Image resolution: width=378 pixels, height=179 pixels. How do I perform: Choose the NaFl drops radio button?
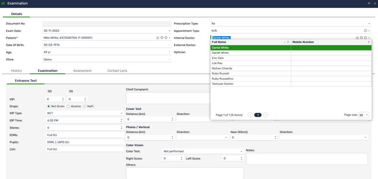point(85,106)
